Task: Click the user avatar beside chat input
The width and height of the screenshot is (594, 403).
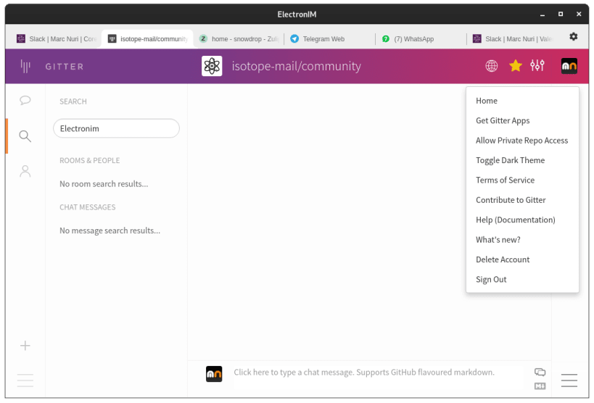Action: (214, 374)
